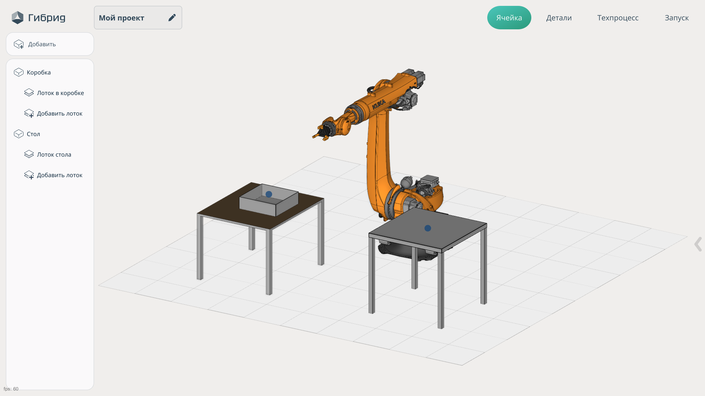Click the cube icon next to Стол
Screen dimensions: 705x396
pos(19,134)
